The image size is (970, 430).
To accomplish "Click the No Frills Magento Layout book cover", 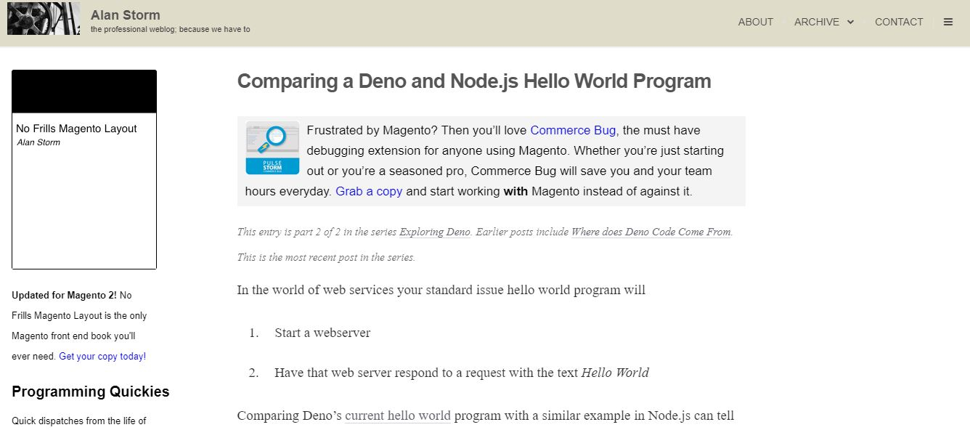I will (x=84, y=169).
